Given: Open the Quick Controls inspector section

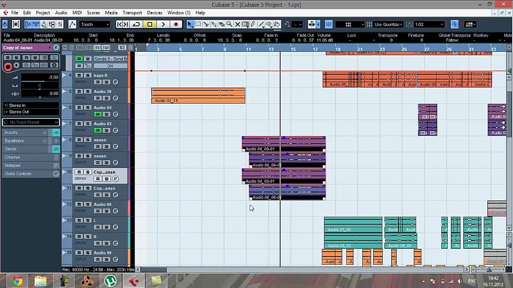Looking at the screenshot, I should (30, 174).
